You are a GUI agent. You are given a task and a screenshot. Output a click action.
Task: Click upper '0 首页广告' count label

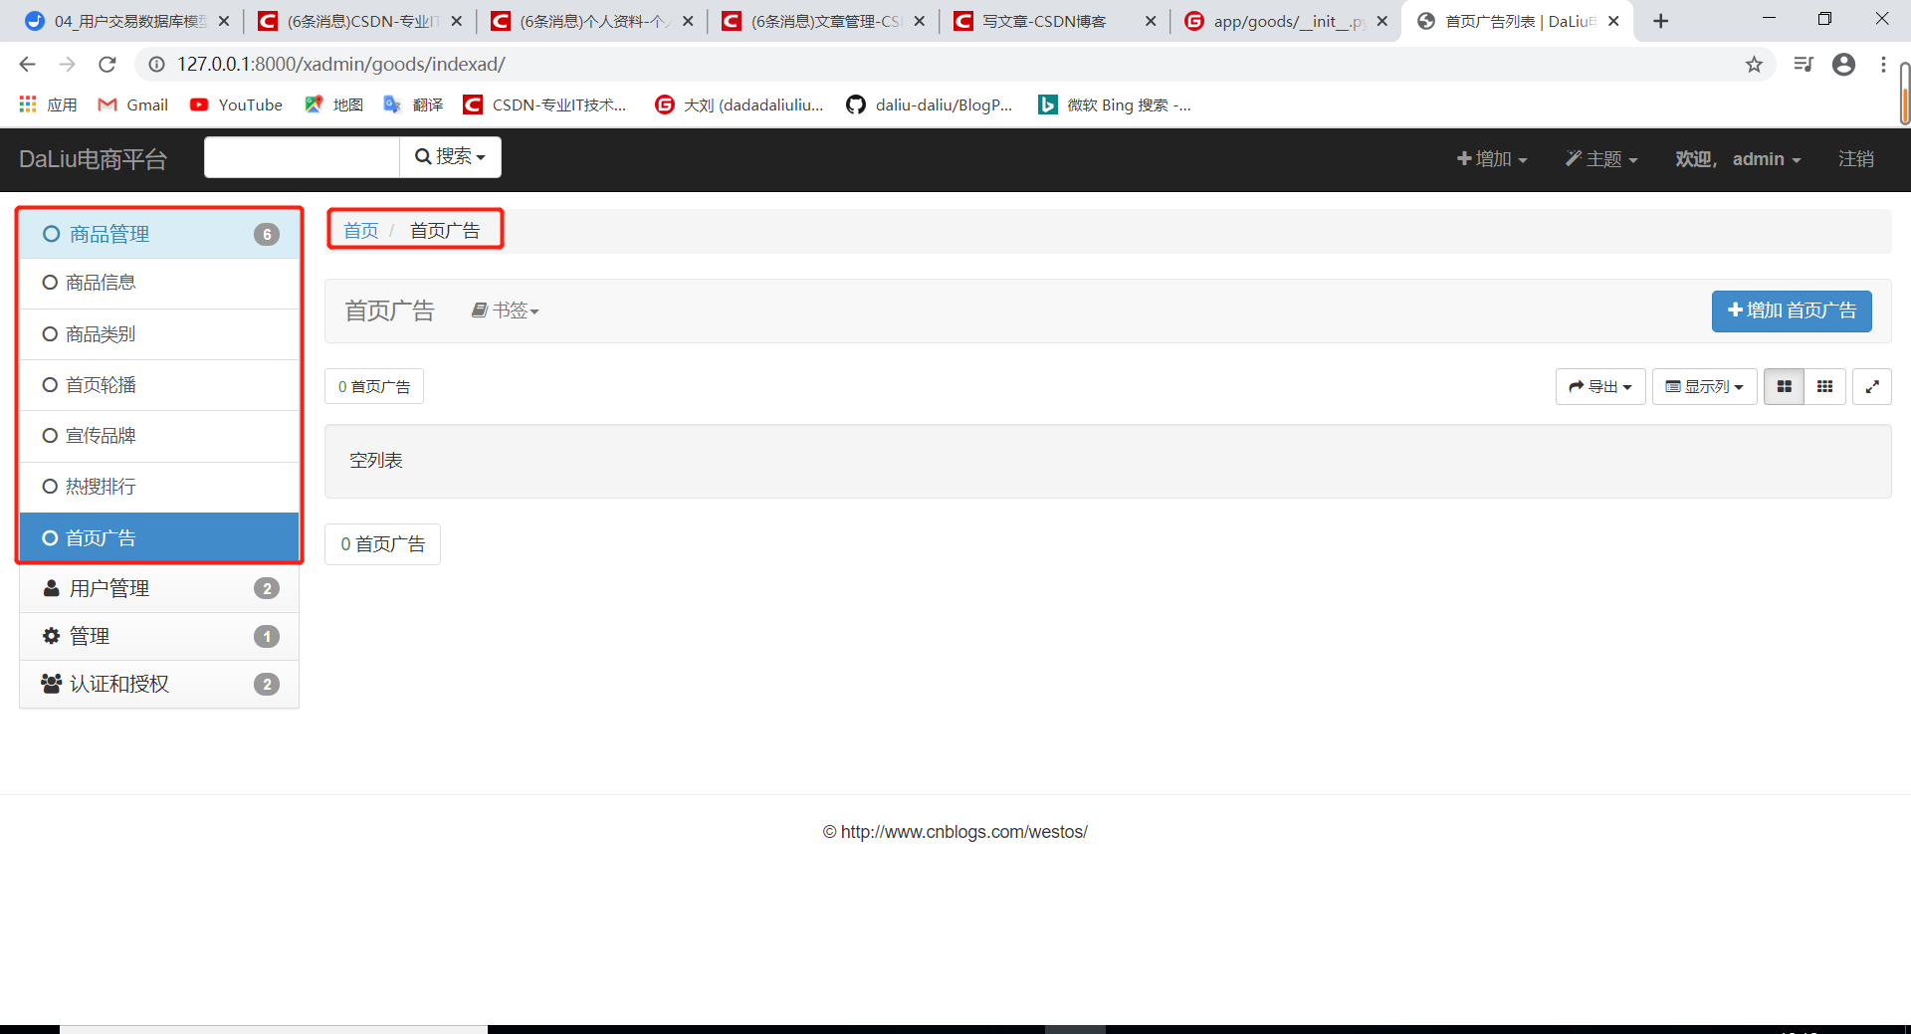[374, 386]
